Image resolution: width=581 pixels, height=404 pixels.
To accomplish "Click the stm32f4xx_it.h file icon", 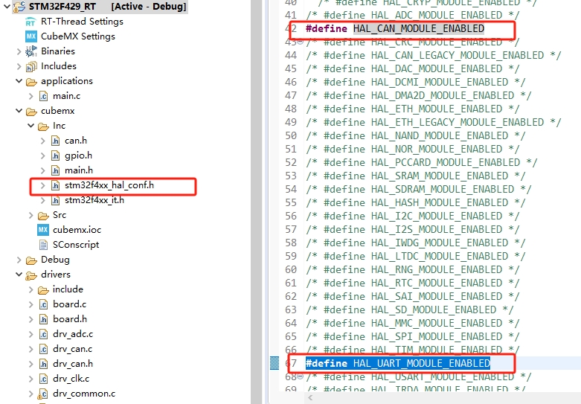I will pos(55,201).
